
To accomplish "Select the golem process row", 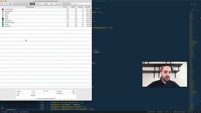I will (46, 19).
